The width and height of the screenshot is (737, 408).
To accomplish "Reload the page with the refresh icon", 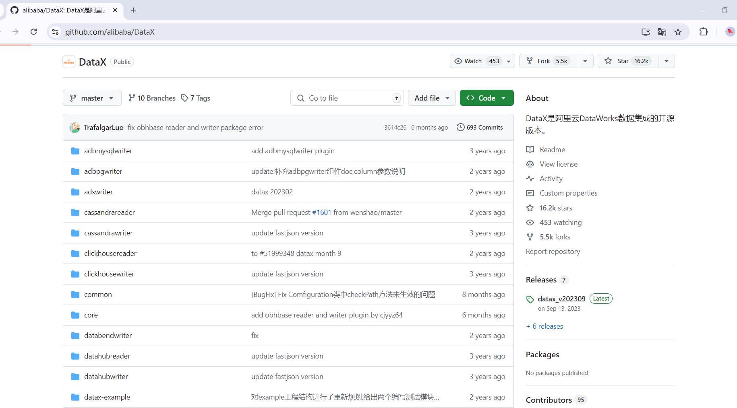I will point(34,32).
